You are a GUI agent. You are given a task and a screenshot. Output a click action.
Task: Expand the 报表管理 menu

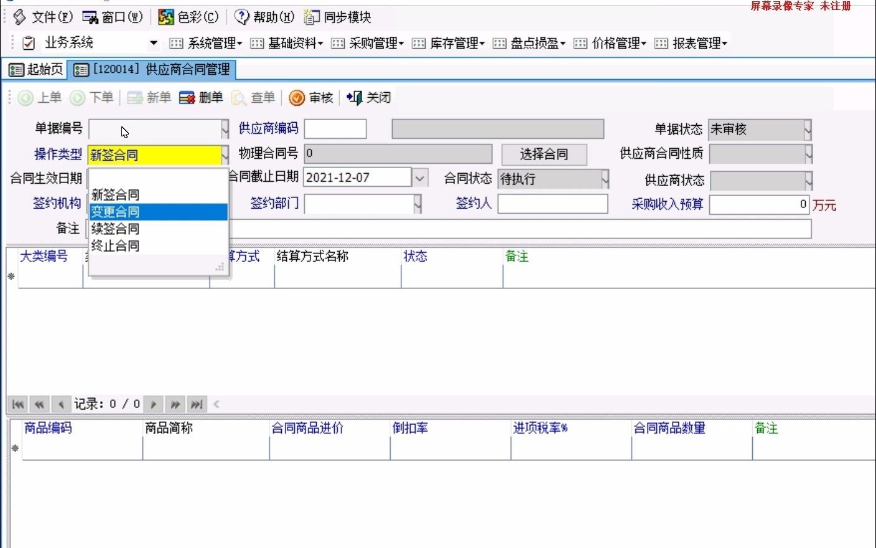click(x=691, y=43)
